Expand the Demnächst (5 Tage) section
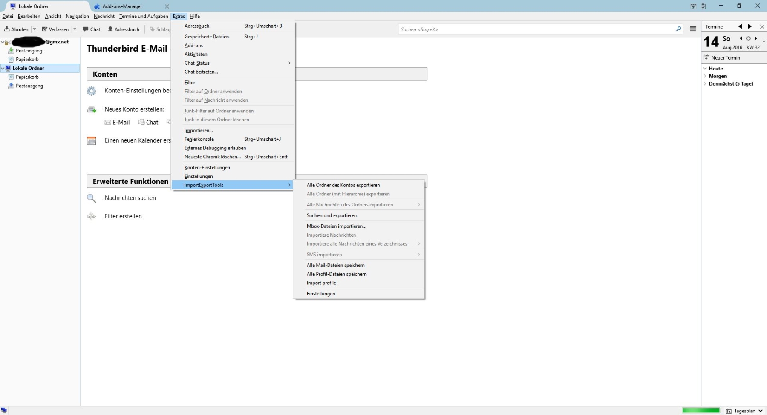This screenshot has width=767, height=415. coord(705,84)
